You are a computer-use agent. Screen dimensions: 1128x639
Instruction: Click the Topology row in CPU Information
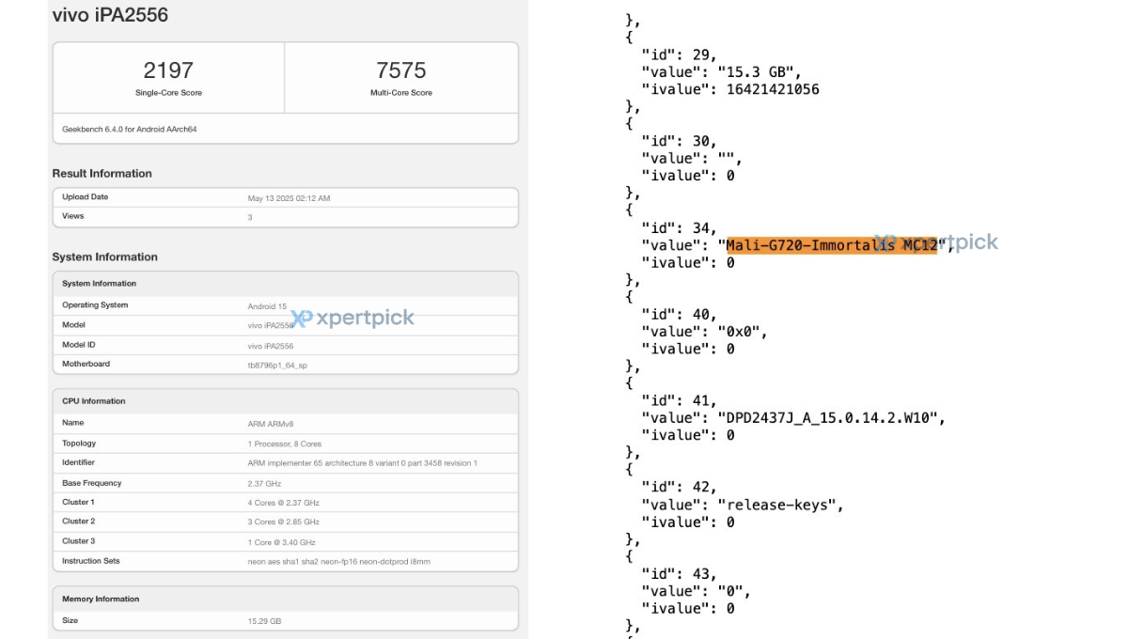(285, 444)
